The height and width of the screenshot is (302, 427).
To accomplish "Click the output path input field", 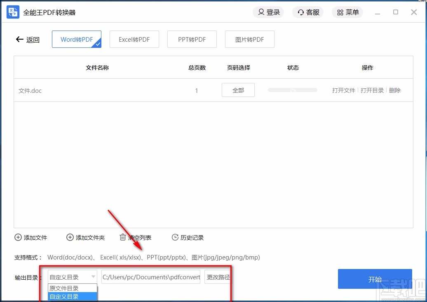I will (151, 277).
